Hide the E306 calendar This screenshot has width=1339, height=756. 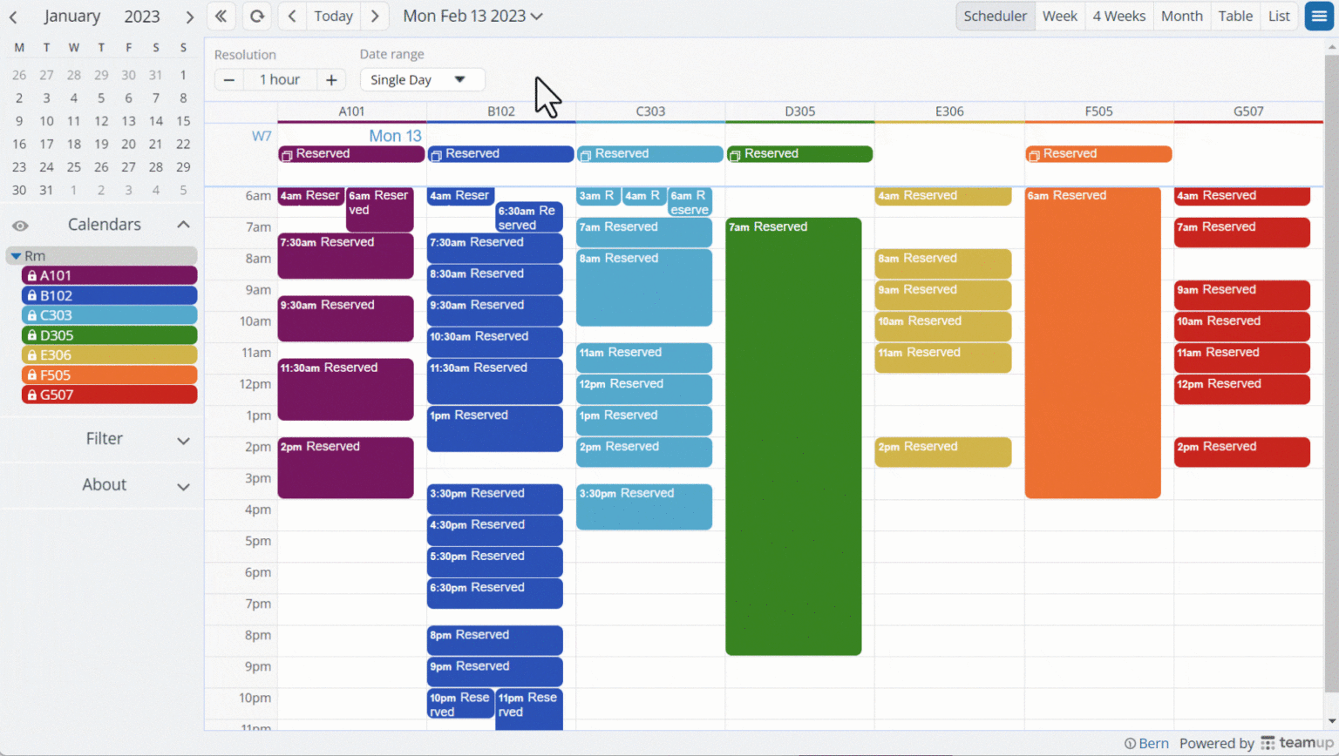108,354
